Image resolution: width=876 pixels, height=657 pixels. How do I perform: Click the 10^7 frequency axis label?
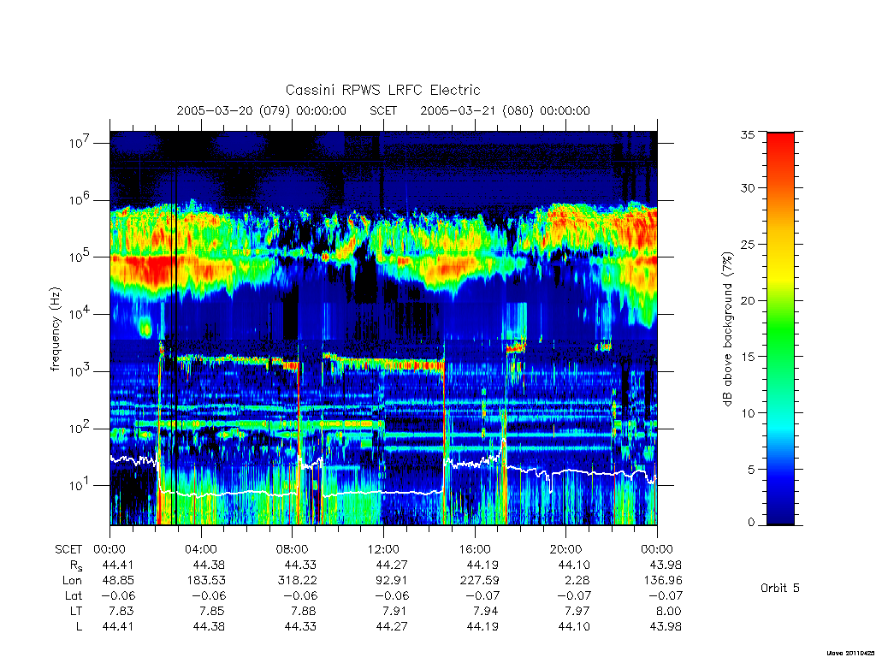(80, 143)
